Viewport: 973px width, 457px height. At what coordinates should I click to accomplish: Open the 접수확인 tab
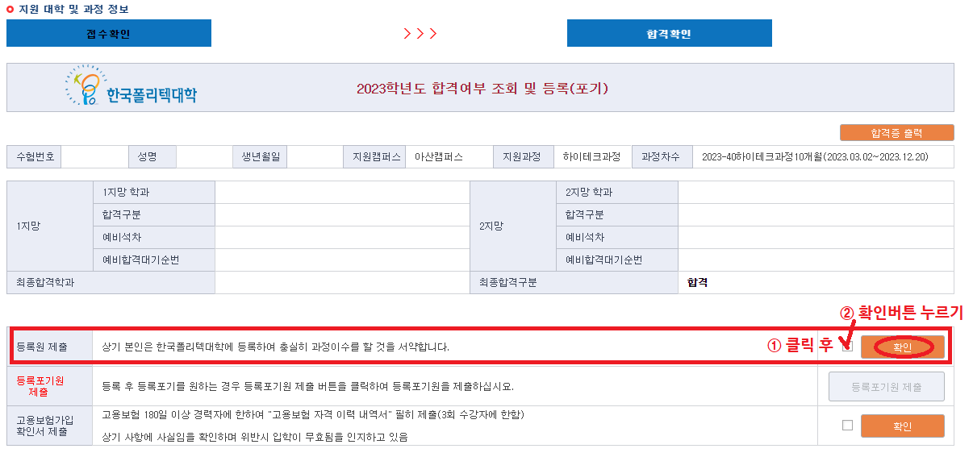coord(109,33)
